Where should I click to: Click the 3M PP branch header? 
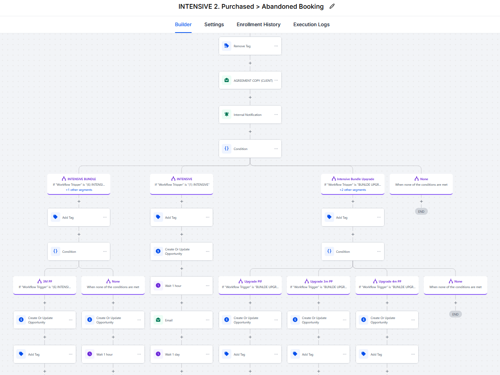pyautogui.click(x=45, y=282)
